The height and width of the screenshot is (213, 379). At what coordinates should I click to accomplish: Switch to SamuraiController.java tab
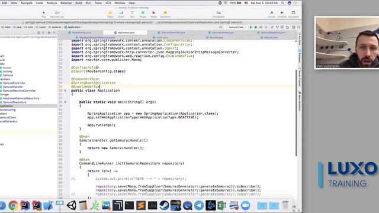[173, 33]
